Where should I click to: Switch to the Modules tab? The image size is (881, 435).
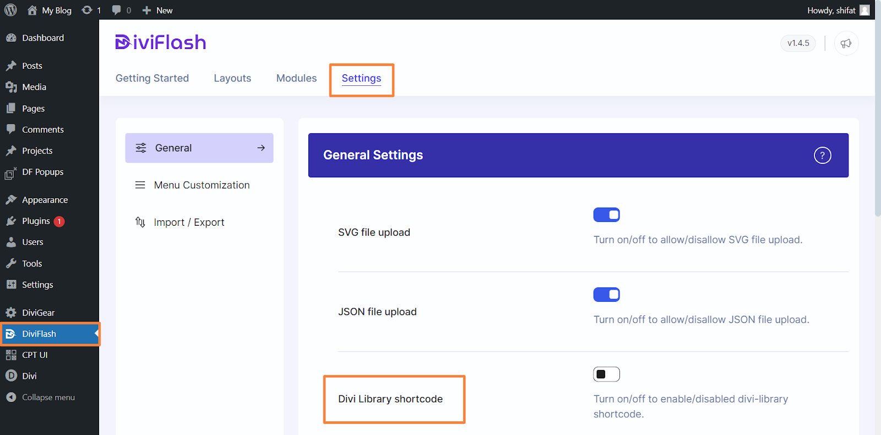point(296,78)
